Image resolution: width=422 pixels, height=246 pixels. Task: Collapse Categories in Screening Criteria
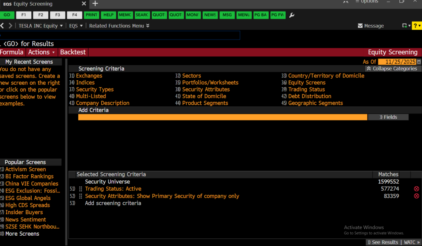pyautogui.click(x=391, y=69)
